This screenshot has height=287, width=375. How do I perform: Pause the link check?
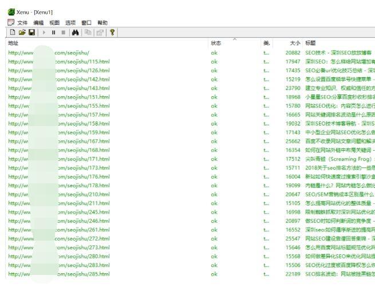54,32
